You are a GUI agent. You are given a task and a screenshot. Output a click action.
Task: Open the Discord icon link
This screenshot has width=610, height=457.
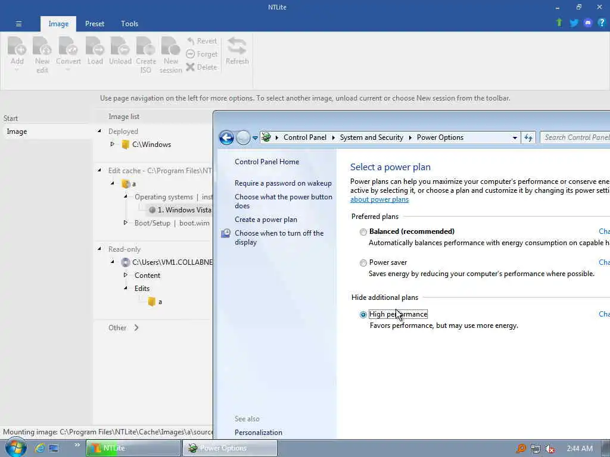tap(588, 23)
